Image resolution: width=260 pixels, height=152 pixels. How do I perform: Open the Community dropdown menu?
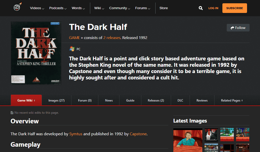[120, 8]
